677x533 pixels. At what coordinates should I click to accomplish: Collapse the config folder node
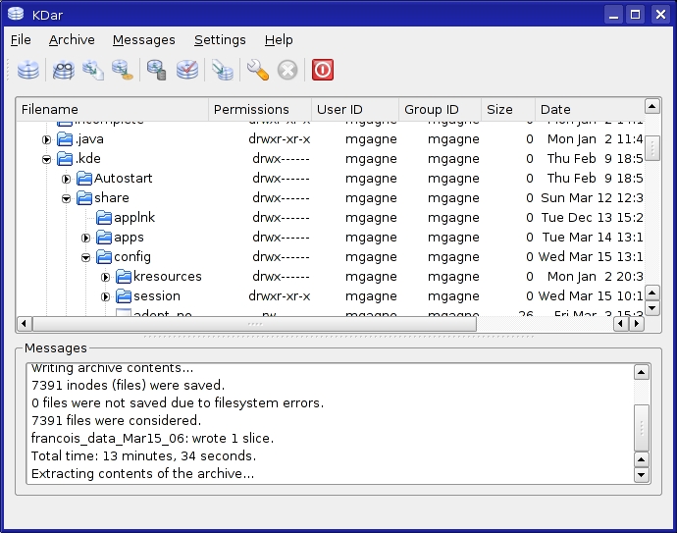[x=85, y=257]
